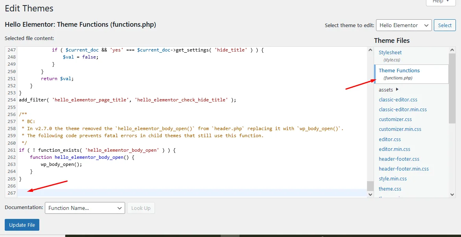This screenshot has height=237, width=461.
Task: Place cursor on empty line 267
Action: coord(192,193)
